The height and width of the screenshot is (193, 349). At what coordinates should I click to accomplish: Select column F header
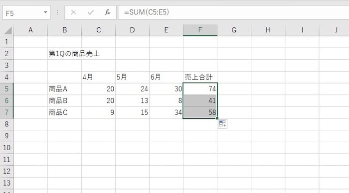tap(200, 30)
